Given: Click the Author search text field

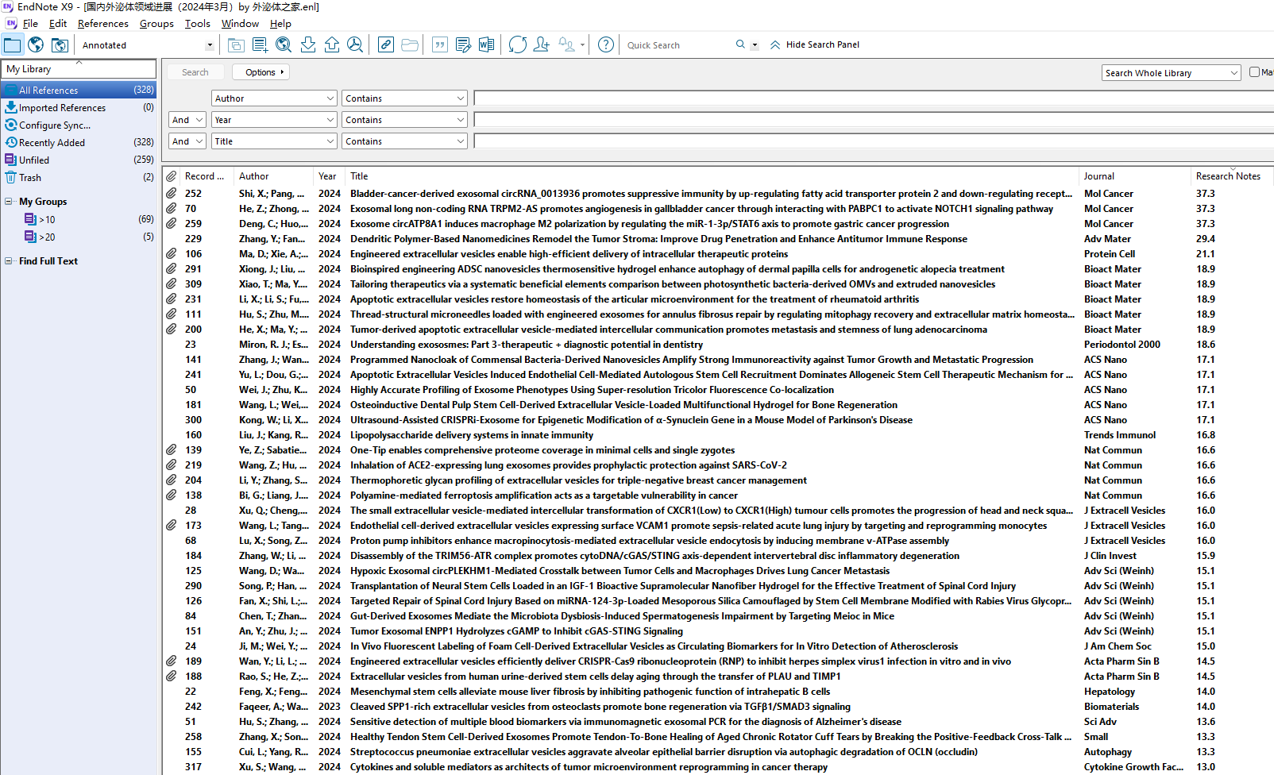Looking at the screenshot, I should [x=874, y=98].
